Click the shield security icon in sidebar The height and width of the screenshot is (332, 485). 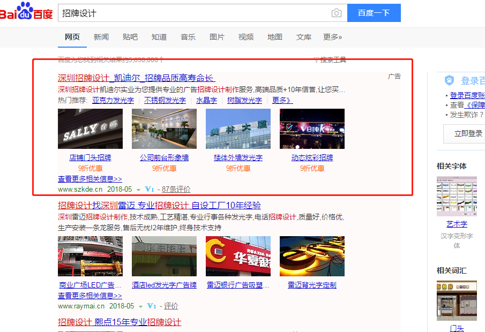pyautogui.click(x=449, y=81)
